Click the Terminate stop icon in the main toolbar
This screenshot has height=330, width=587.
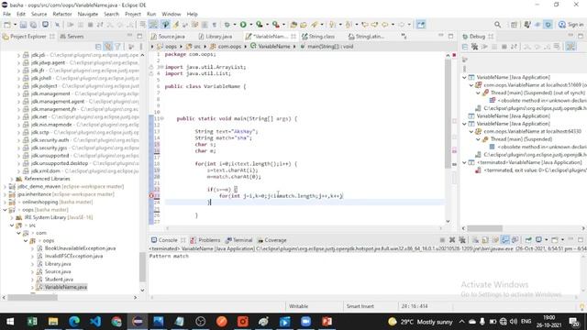pyautogui.click(x=90, y=25)
